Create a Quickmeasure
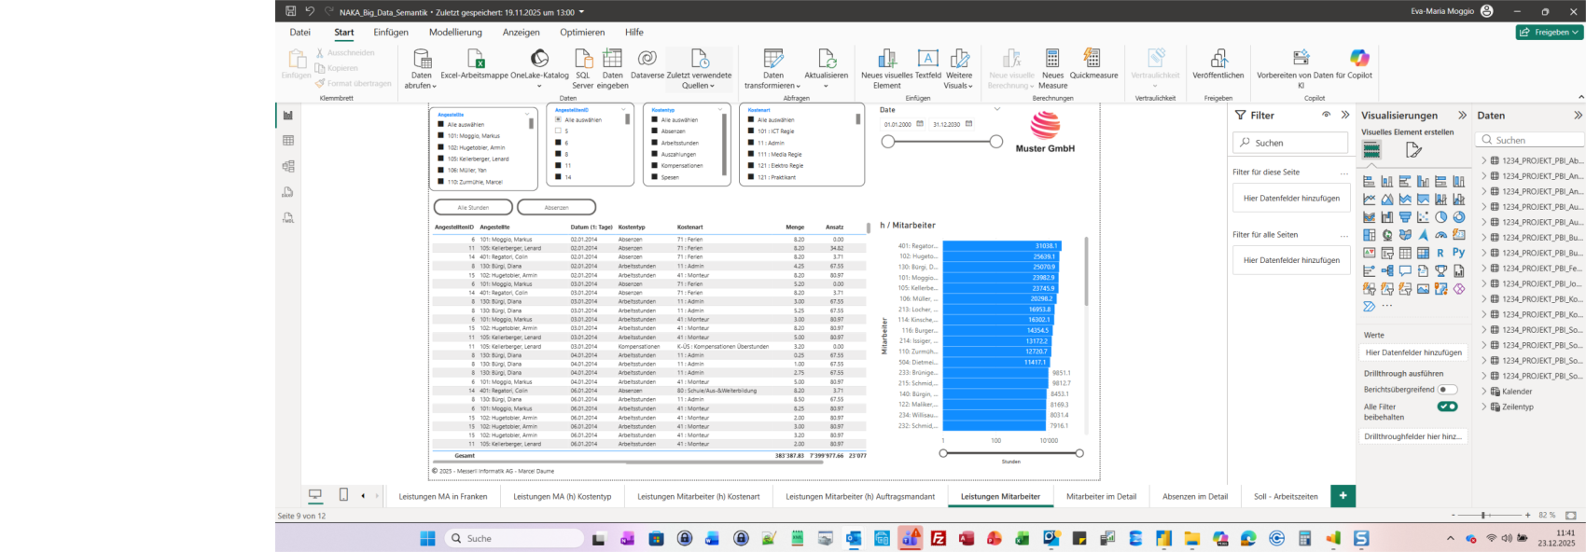This screenshot has height=552, width=1586. click(x=1093, y=63)
